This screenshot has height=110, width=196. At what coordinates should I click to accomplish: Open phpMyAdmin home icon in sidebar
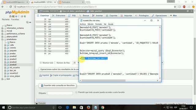(10, 16)
